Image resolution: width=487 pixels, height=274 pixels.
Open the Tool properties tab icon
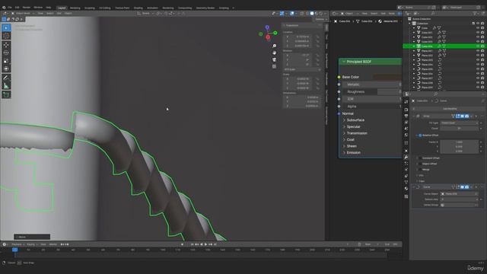(x=406, y=101)
